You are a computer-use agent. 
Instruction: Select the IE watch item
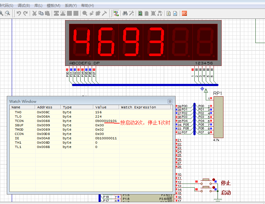coord(91,138)
